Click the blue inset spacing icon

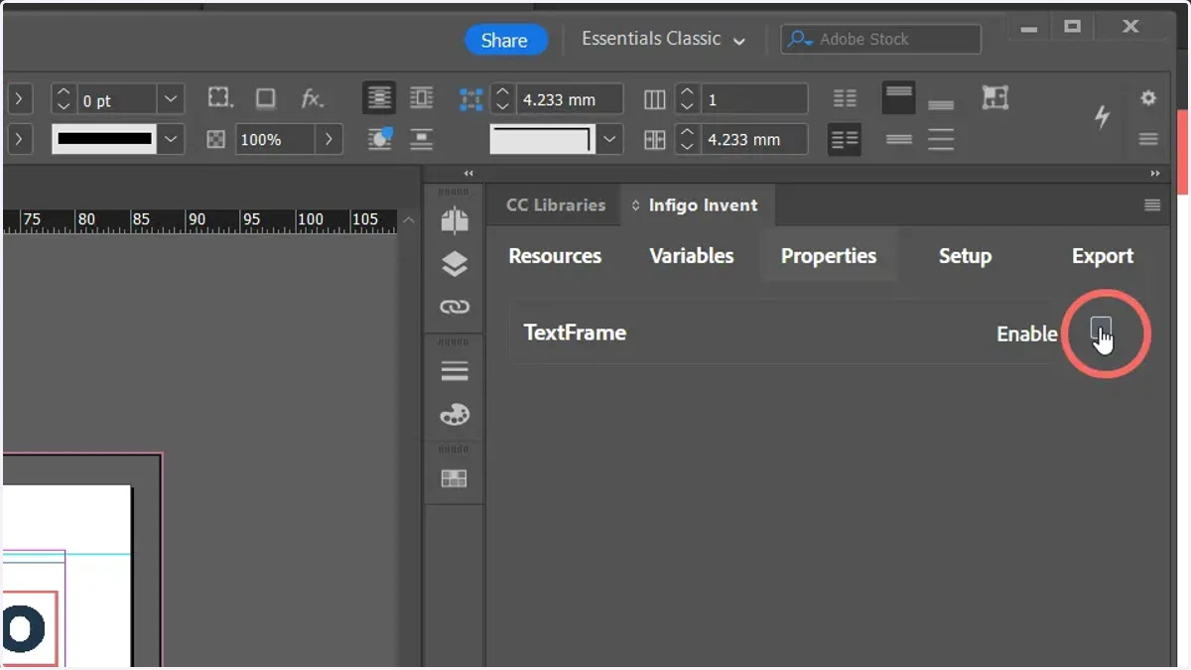[x=470, y=98]
